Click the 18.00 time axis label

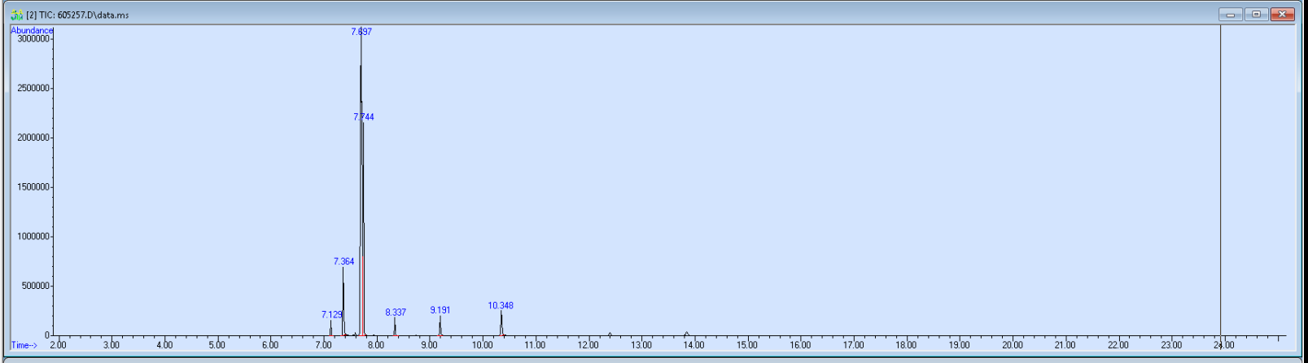tap(906, 345)
